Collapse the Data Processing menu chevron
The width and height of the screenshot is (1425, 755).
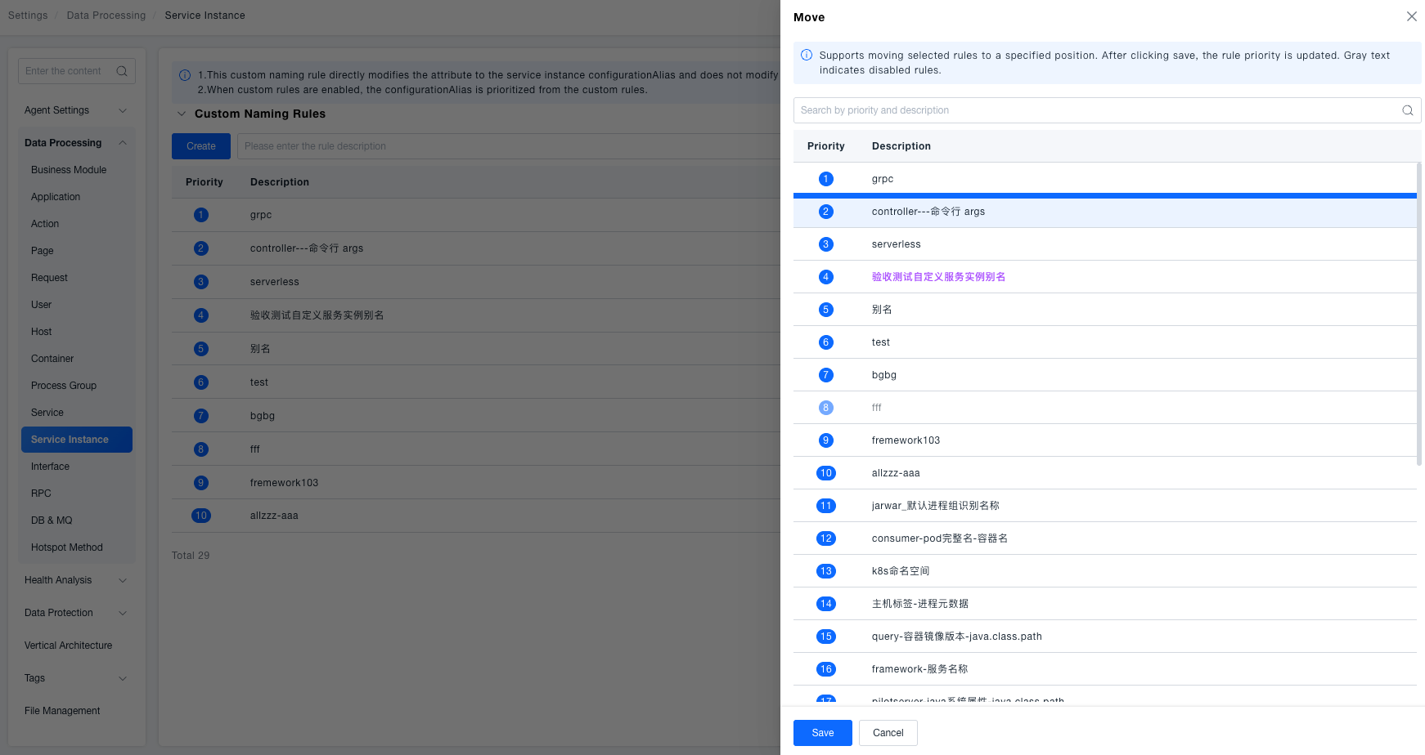(123, 143)
